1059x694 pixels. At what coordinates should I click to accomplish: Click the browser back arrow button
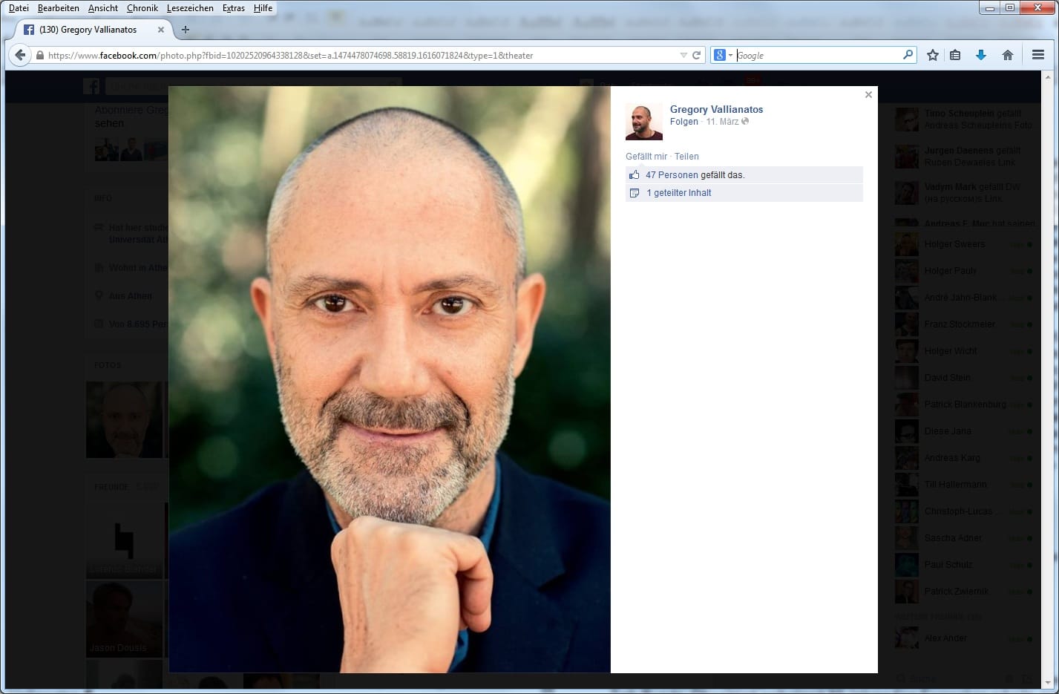(20, 55)
